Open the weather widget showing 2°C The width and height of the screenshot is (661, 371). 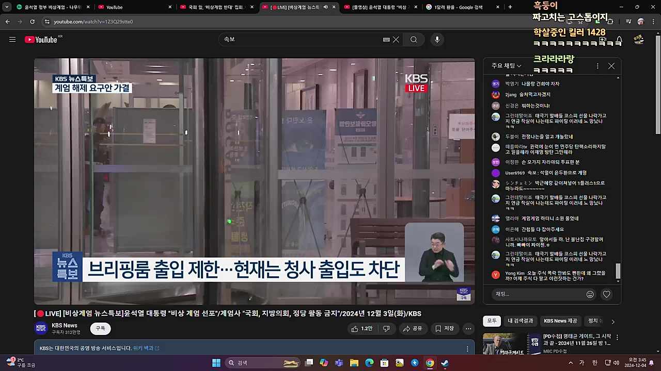coord(21,363)
